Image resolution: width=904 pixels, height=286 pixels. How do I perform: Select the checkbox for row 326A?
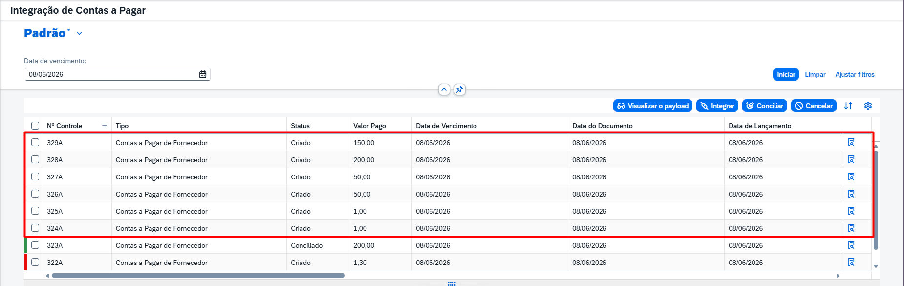pos(35,194)
